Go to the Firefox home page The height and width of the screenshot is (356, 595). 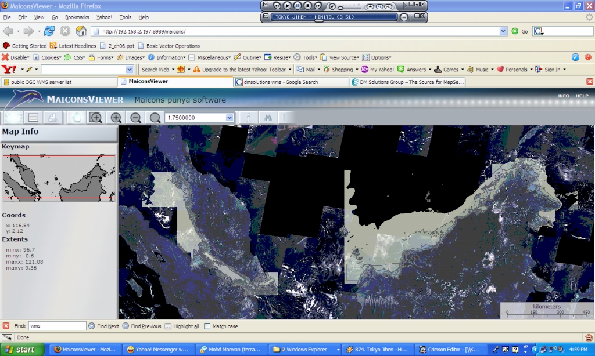pyautogui.click(x=81, y=31)
